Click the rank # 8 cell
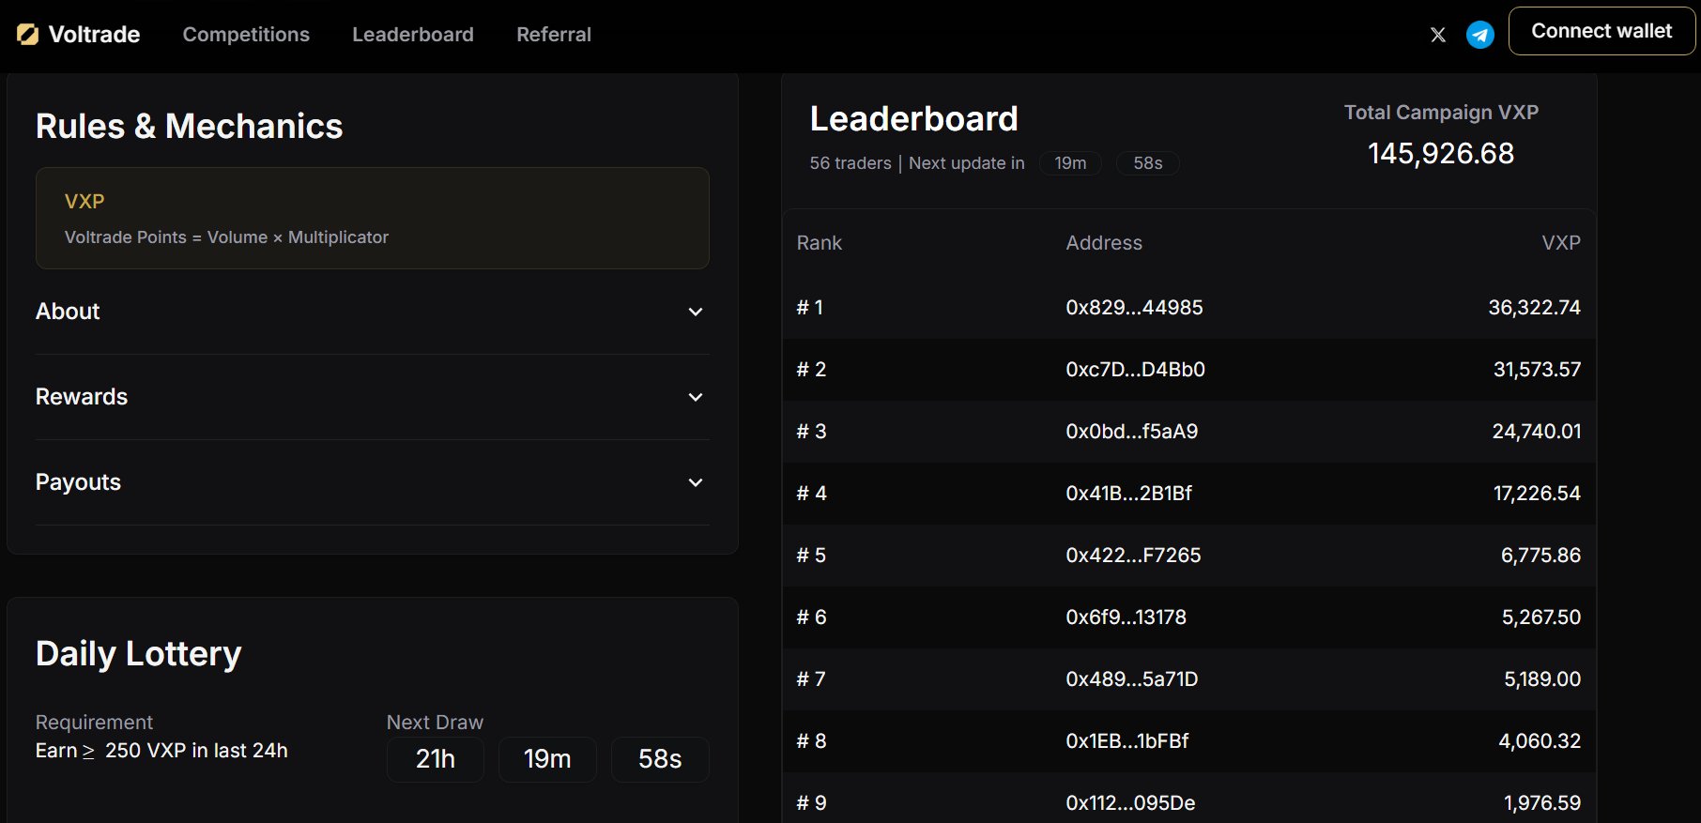Image resolution: width=1701 pixels, height=823 pixels. tap(812, 741)
